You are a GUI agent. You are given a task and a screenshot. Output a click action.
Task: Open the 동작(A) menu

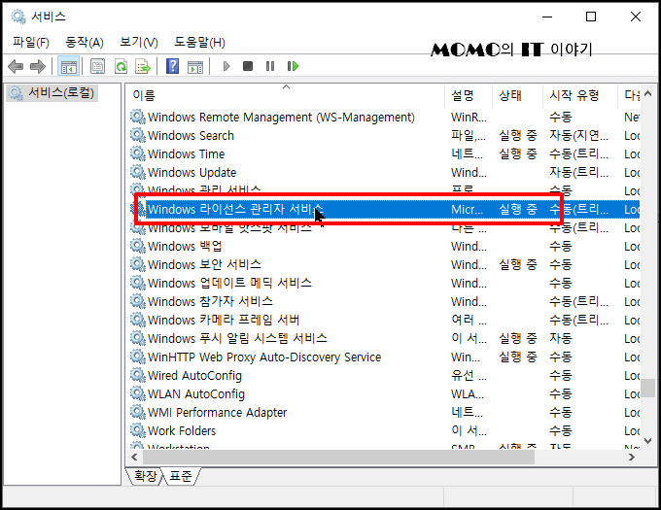(x=85, y=42)
